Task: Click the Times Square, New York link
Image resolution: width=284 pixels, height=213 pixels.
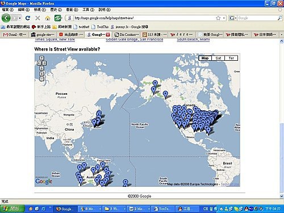Action: pyautogui.click(x=55, y=39)
